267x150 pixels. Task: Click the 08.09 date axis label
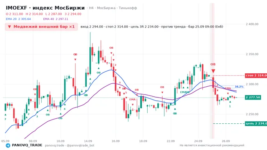tap(33, 141)
